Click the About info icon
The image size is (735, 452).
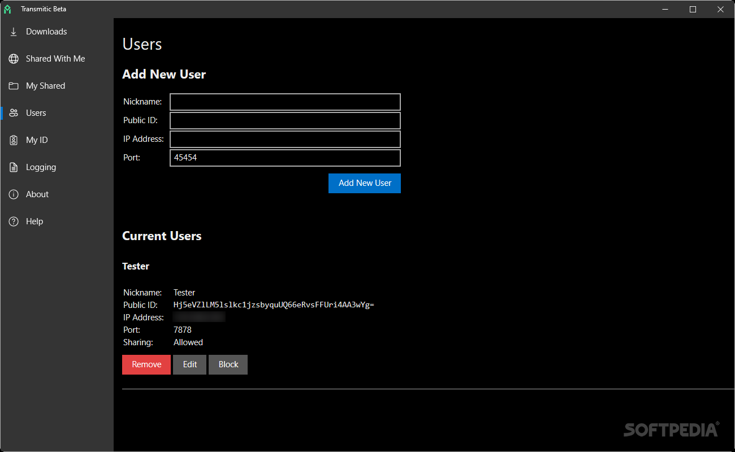pyautogui.click(x=14, y=194)
